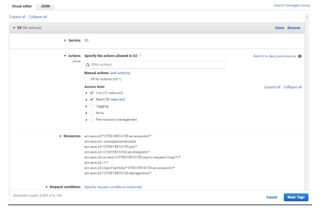Click the async-request/mrap resource ARN
This screenshot has width=319, height=210.
click(x=132, y=157)
